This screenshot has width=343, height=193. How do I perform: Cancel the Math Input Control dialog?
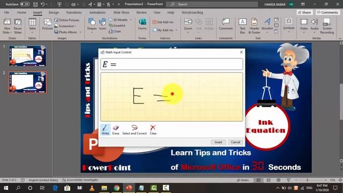[x=235, y=142]
